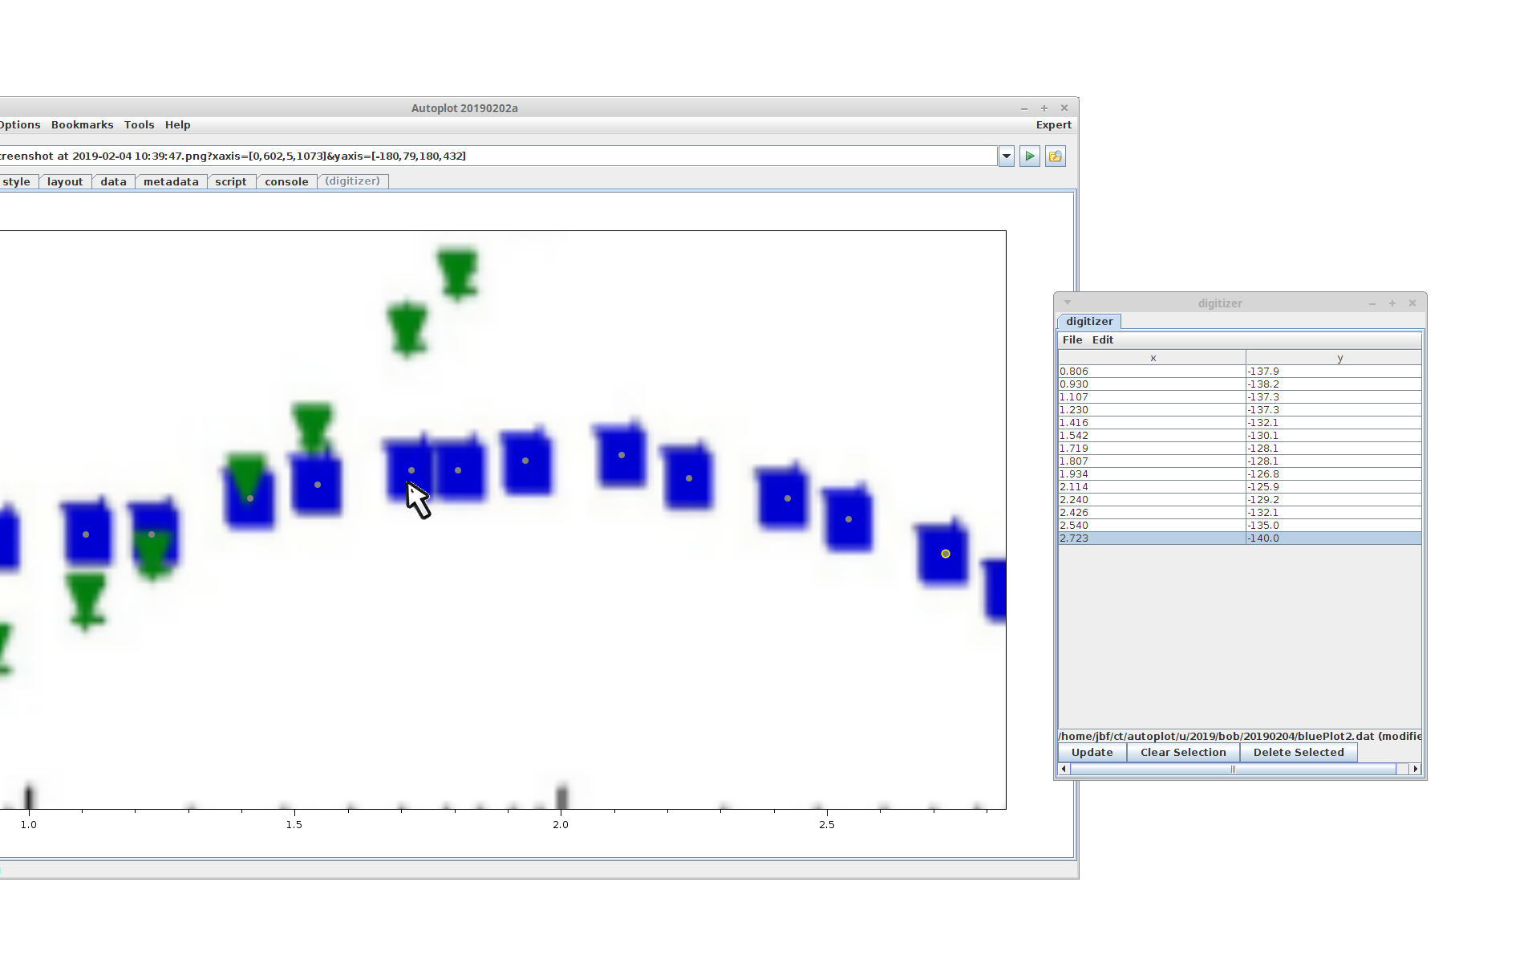Open the digitizer File menu
The width and height of the screenshot is (1540, 963).
[1072, 340]
